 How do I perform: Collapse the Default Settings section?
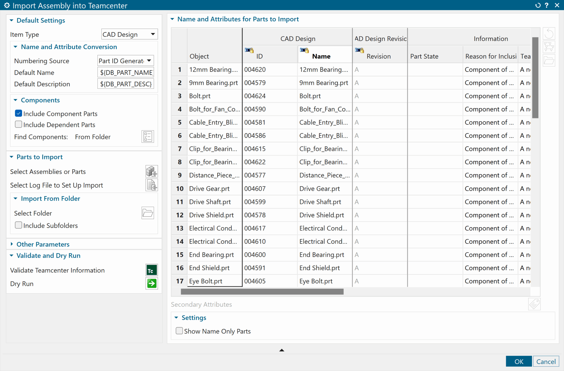11,20
